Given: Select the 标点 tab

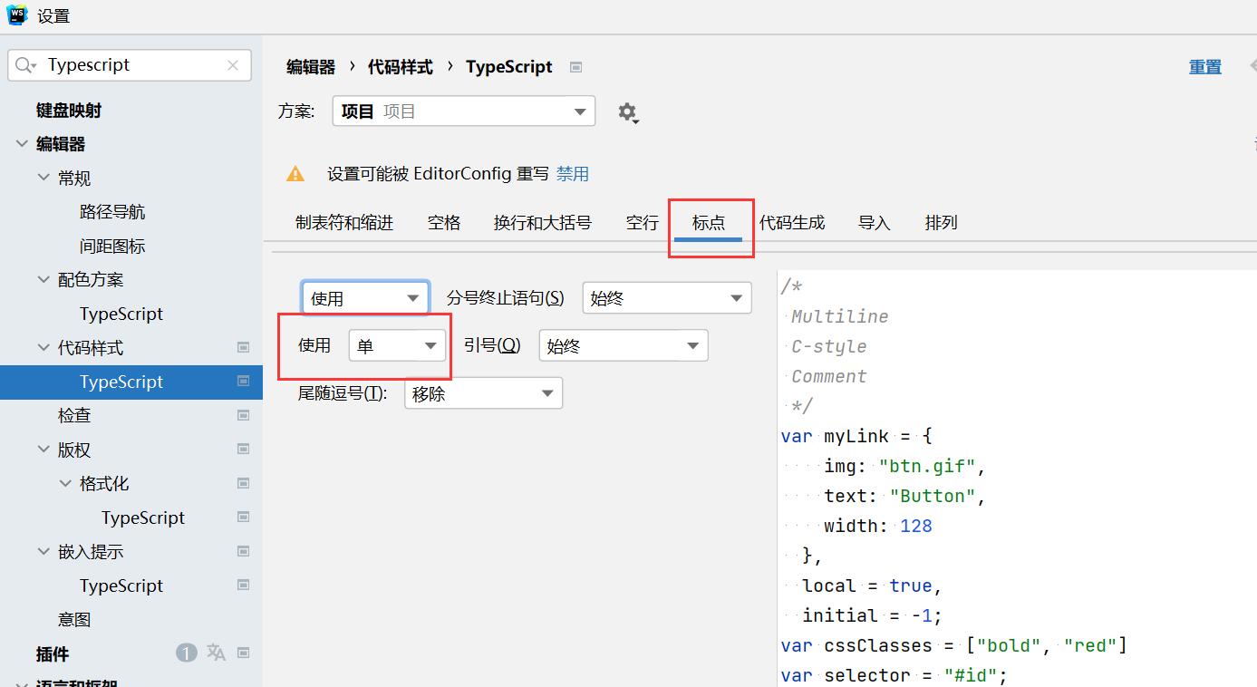Looking at the screenshot, I should click(x=709, y=223).
